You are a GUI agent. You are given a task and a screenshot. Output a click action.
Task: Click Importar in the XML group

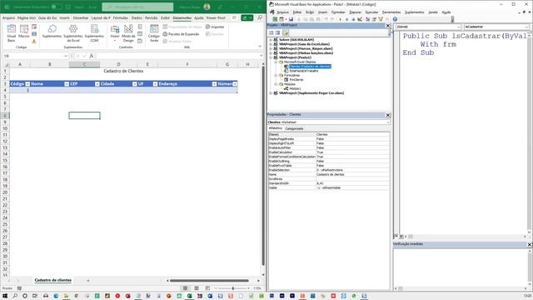(x=215, y=27)
